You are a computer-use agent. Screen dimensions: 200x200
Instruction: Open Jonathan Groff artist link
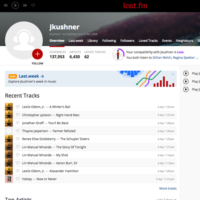click(33, 123)
